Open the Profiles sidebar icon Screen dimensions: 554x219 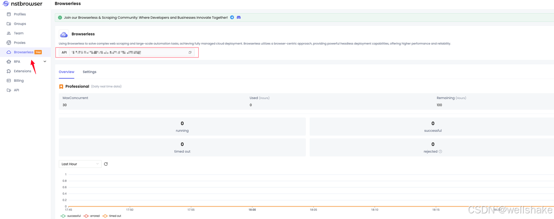[9, 14]
